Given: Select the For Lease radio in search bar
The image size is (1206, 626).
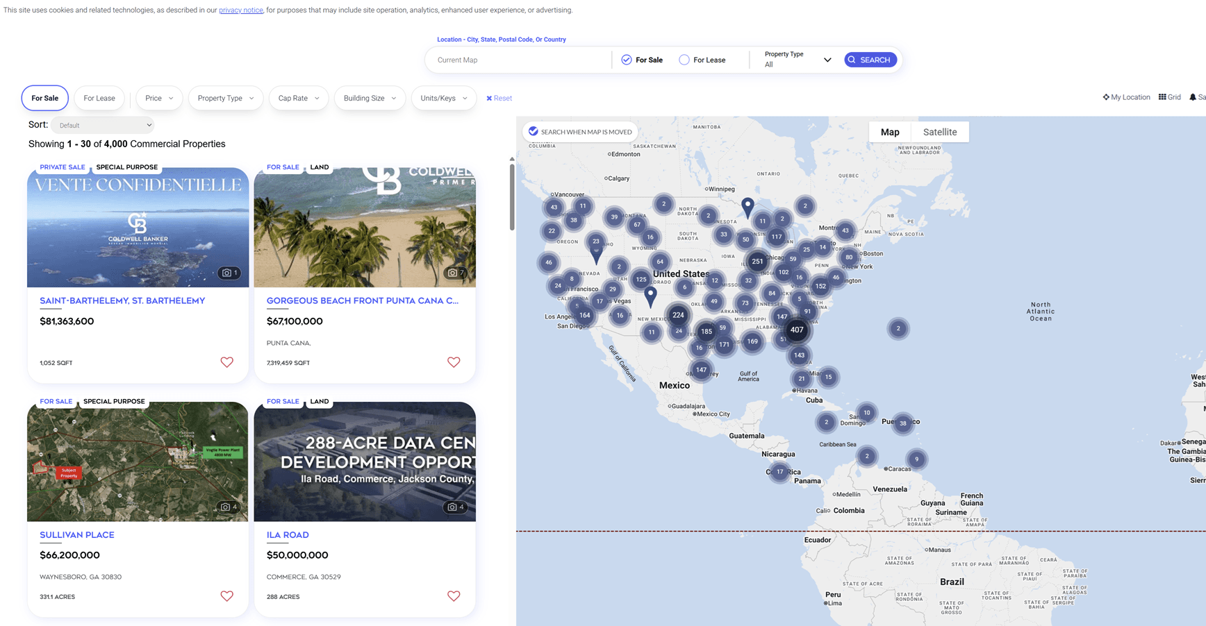Looking at the screenshot, I should pos(684,60).
